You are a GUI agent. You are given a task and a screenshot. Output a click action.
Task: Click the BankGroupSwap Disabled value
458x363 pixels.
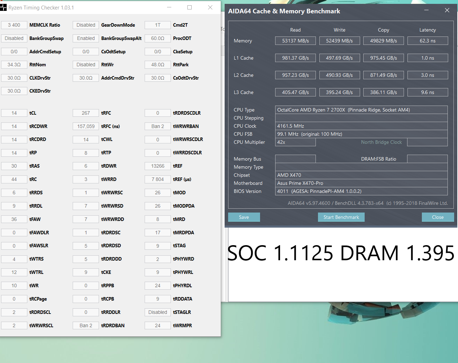click(14, 38)
